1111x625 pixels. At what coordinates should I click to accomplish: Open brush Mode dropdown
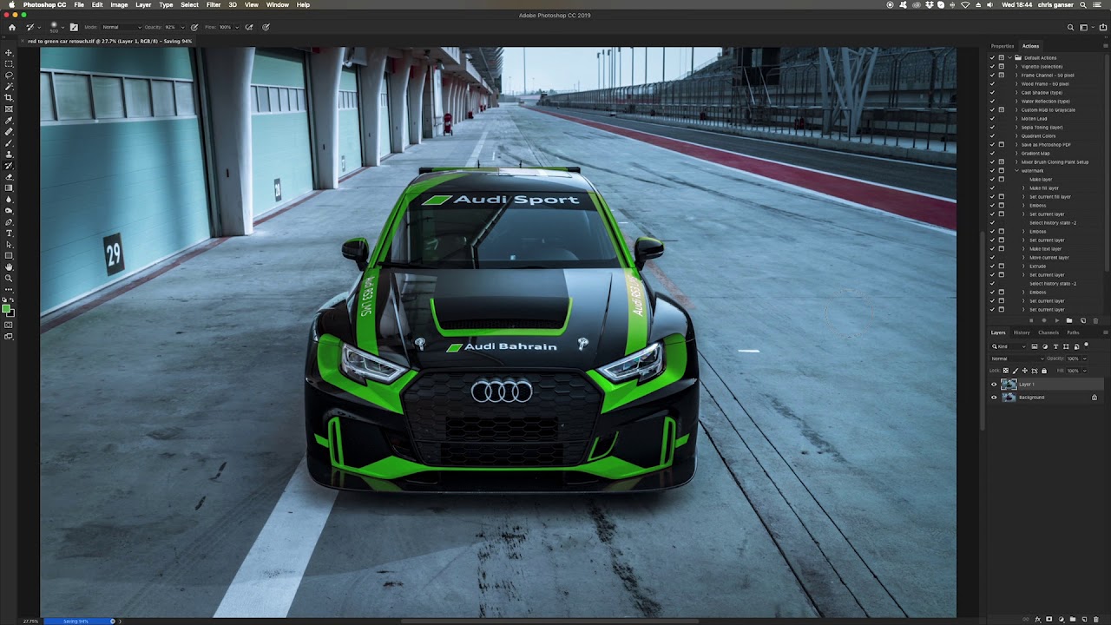(122, 27)
